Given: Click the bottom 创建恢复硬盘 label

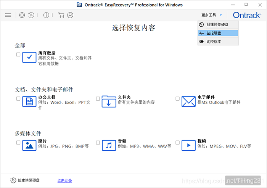Looking at the screenshot, I should pyautogui.click(x=29, y=180).
